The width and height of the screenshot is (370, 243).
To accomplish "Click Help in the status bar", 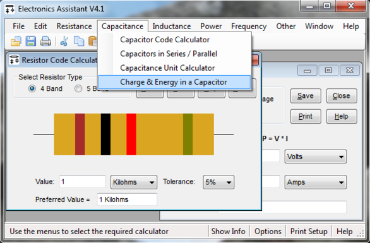I will (x=345, y=232).
